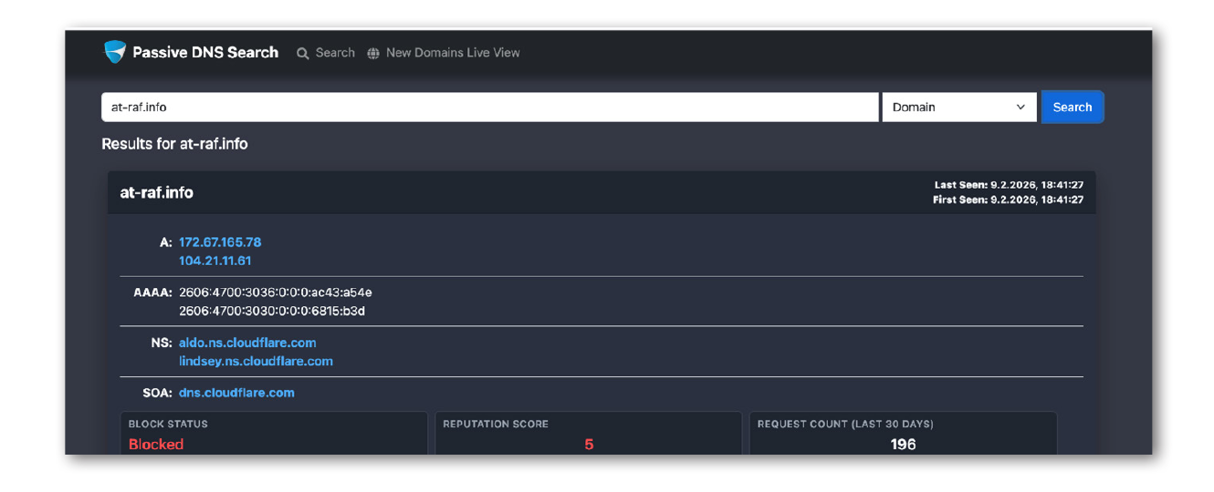The height and width of the screenshot is (492, 1214).
Task: Click the blue shield logo icon
Action: [114, 52]
